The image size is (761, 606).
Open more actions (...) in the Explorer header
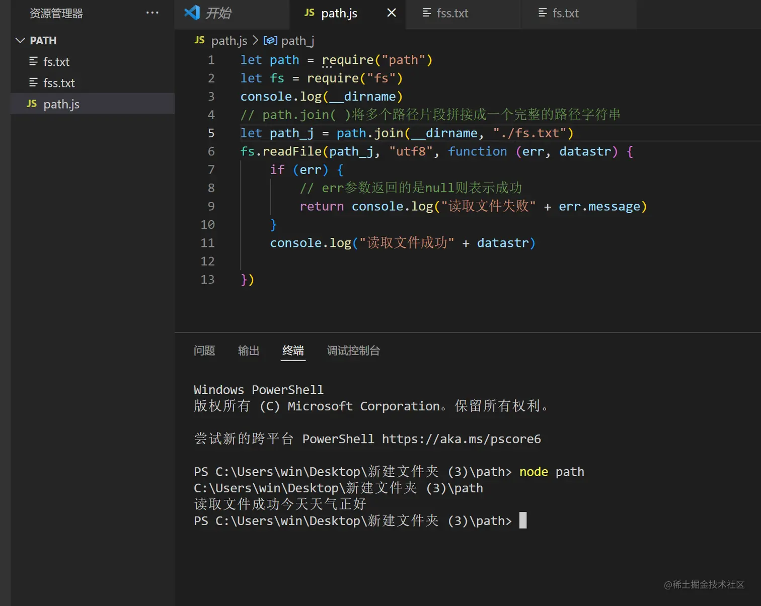coord(152,13)
